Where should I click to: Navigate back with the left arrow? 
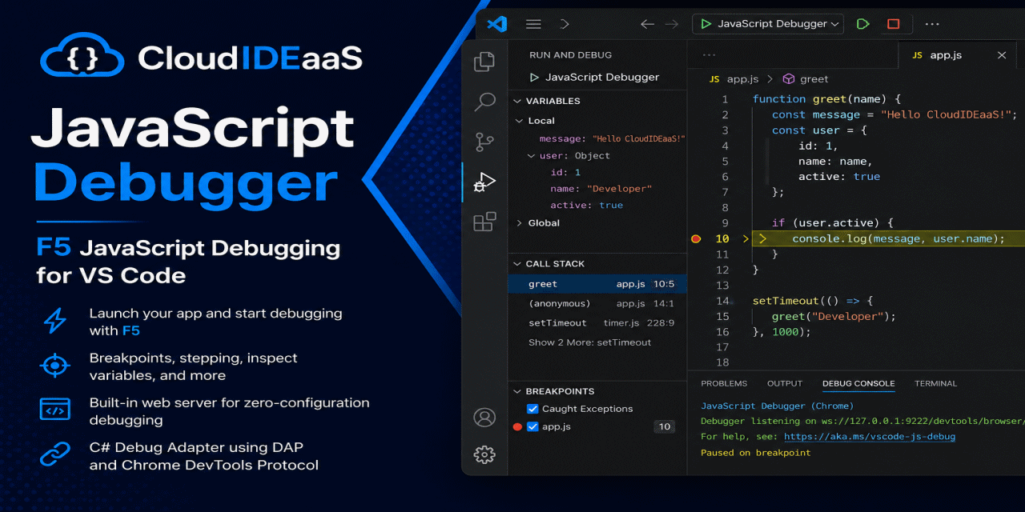[x=647, y=24]
